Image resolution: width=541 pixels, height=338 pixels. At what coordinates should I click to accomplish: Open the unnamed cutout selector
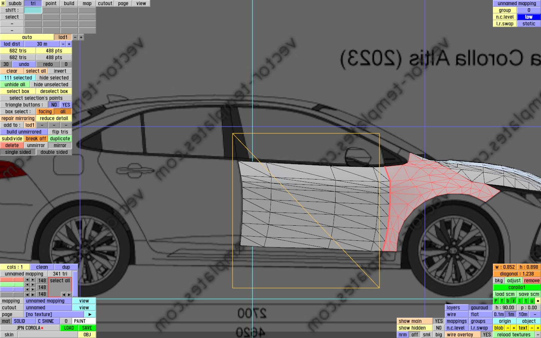(48, 308)
